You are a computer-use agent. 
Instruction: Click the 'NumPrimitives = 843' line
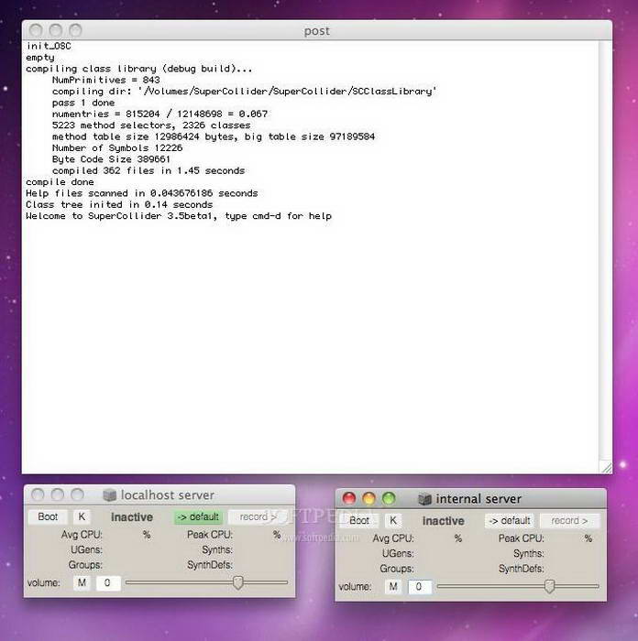point(106,80)
